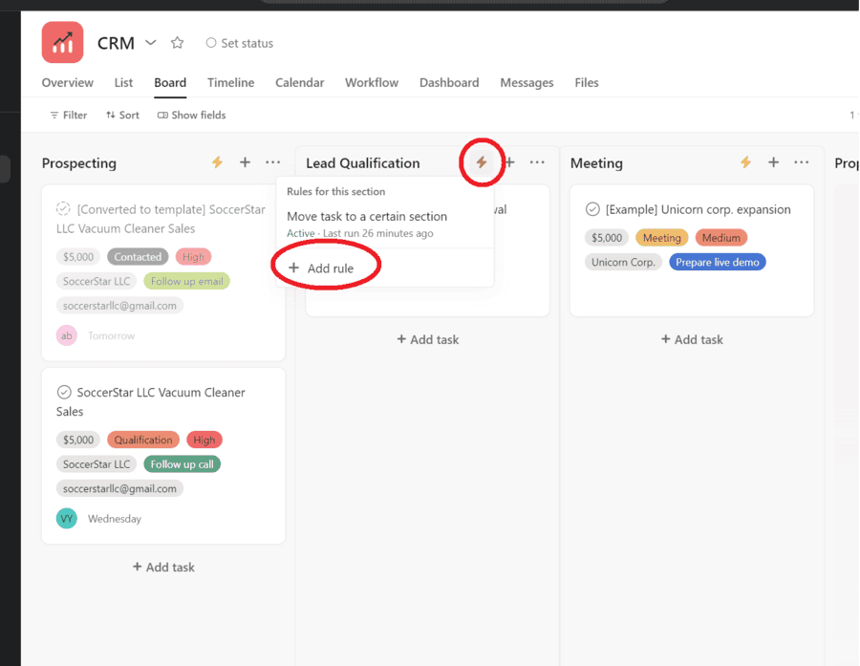
Task: Open rules for the Prospecting section
Action: [x=217, y=162]
